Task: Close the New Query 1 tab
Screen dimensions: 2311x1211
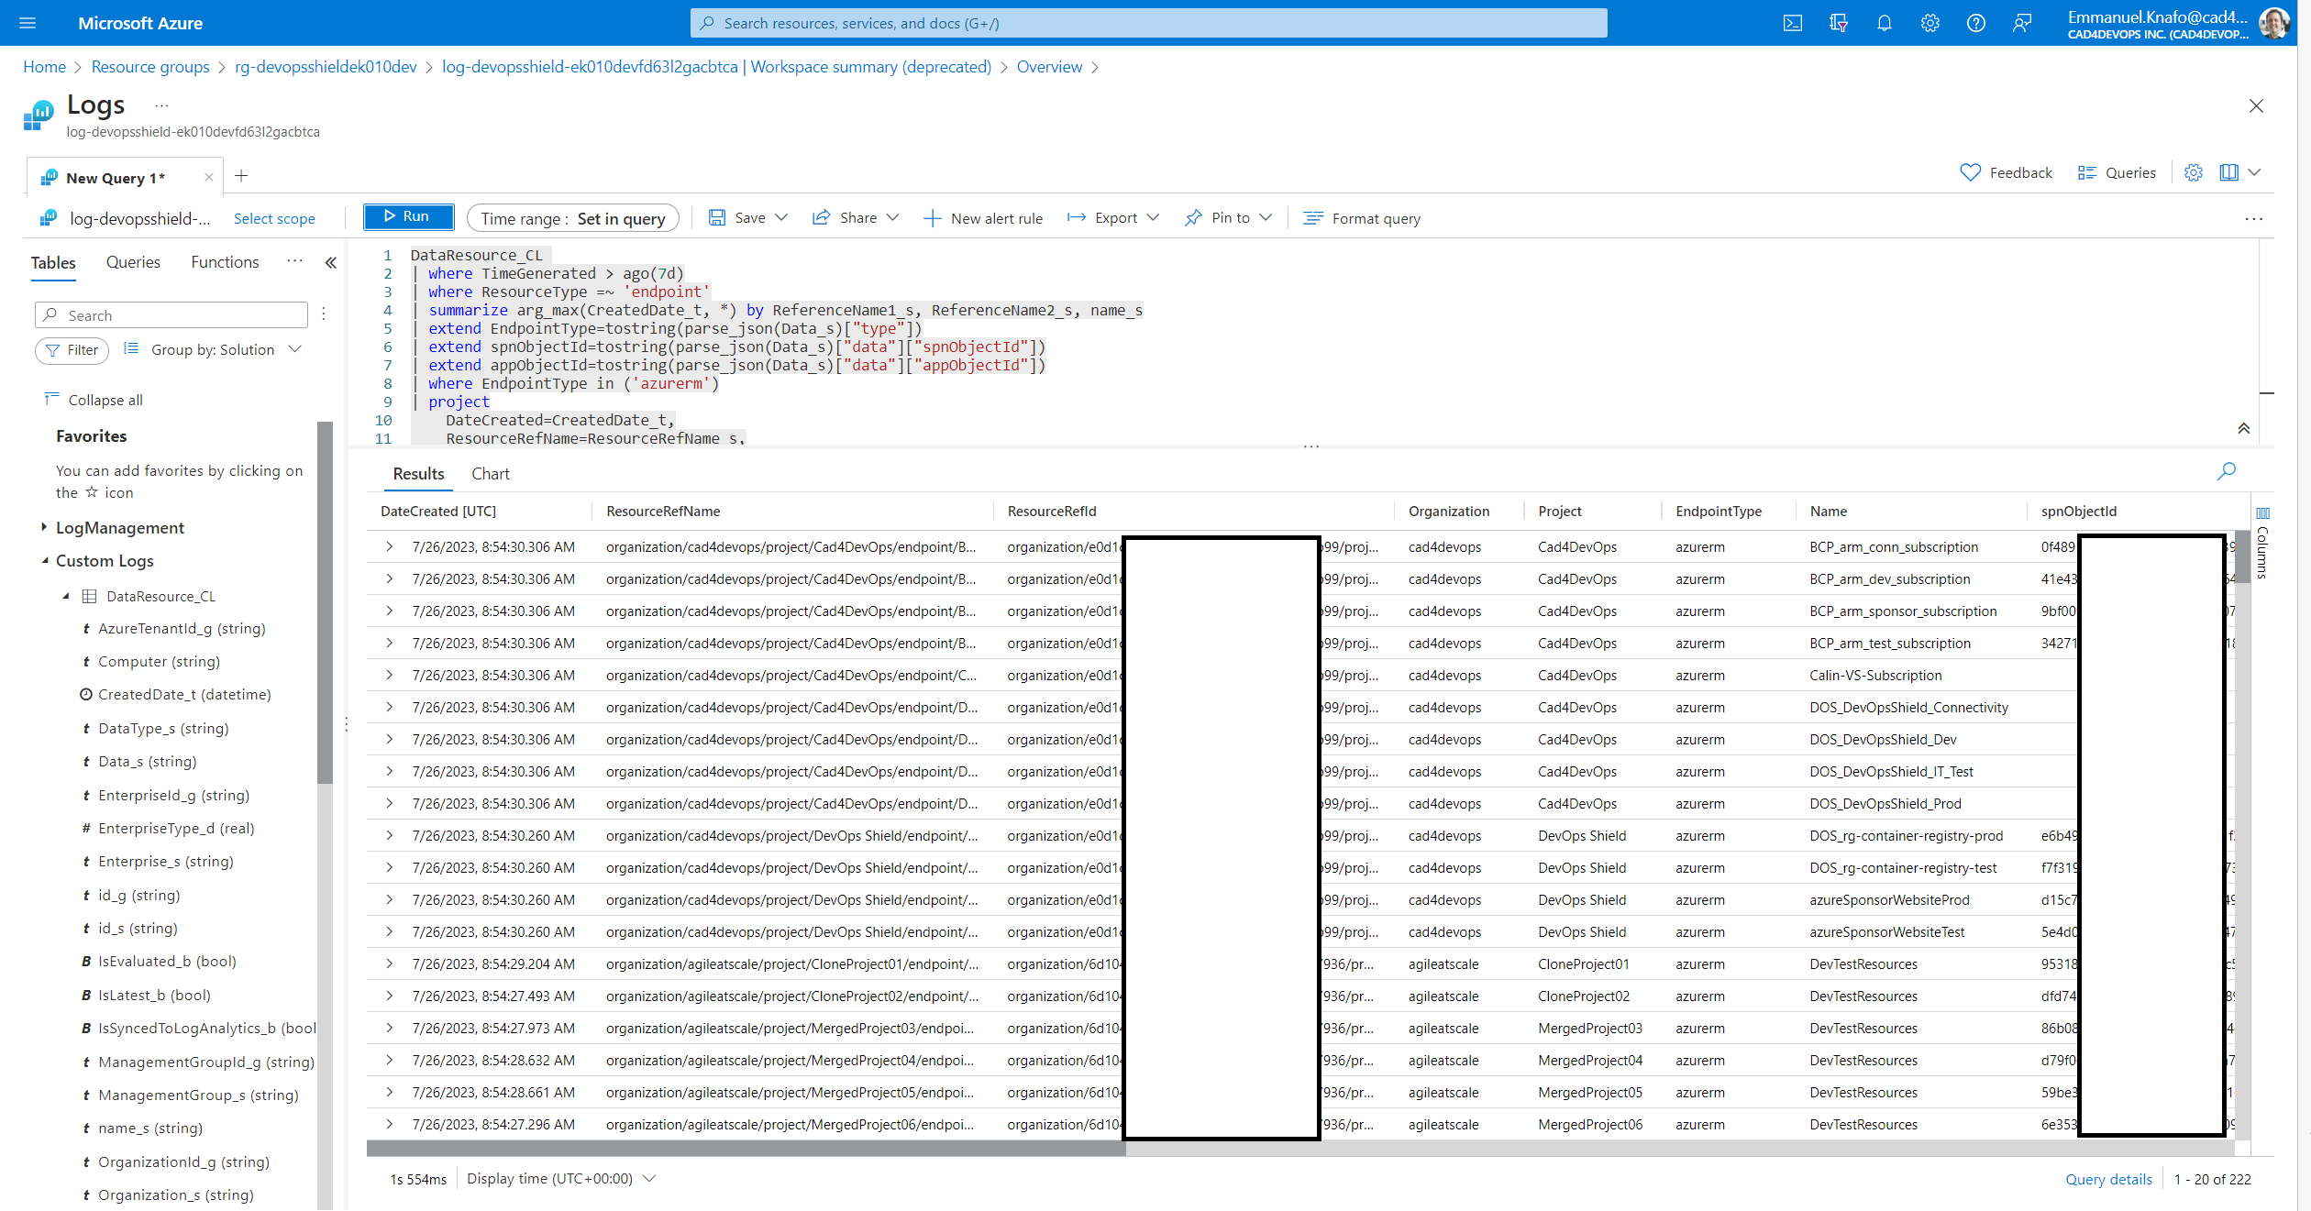Action: (x=208, y=178)
